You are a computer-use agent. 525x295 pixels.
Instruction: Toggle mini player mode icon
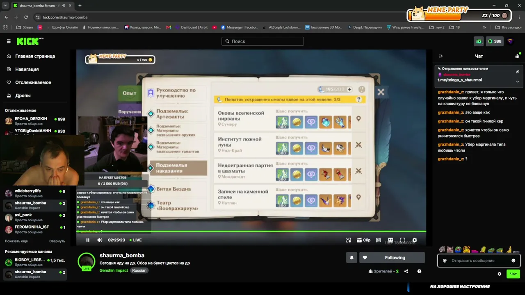pos(348,240)
